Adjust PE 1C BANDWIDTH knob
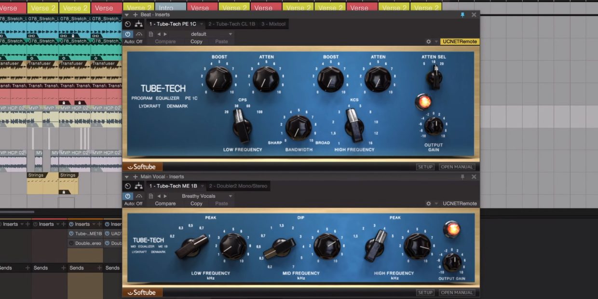Screen dimensions: 598x299 pyautogui.click(x=298, y=128)
